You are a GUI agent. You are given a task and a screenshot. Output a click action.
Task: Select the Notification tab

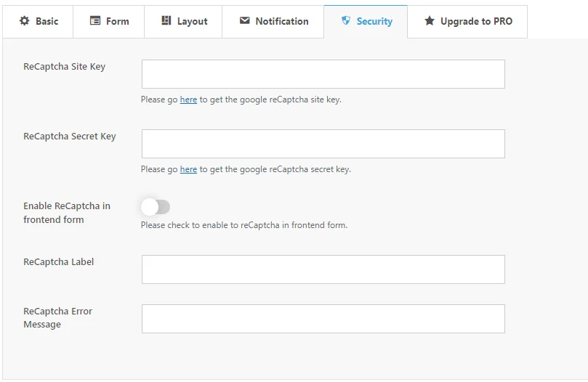point(274,21)
